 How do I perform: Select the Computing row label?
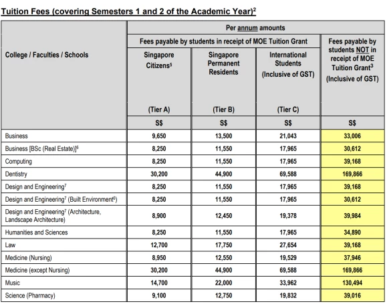(19, 162)
